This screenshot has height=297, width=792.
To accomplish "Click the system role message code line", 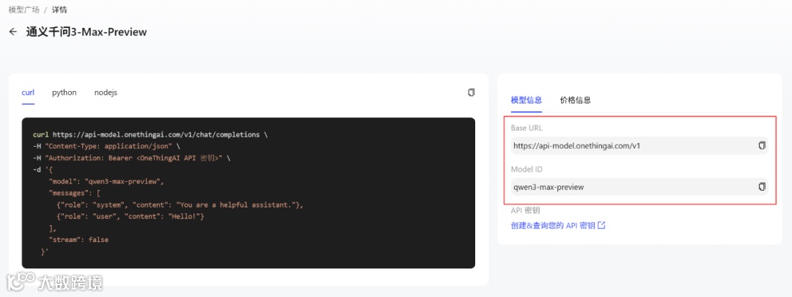I will (x=180, y=205).
